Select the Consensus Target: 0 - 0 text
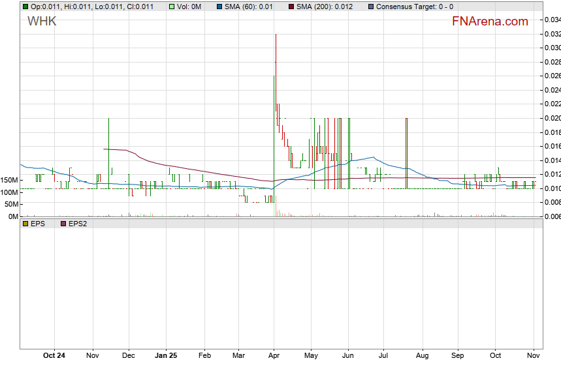 [x=415, y=7]
